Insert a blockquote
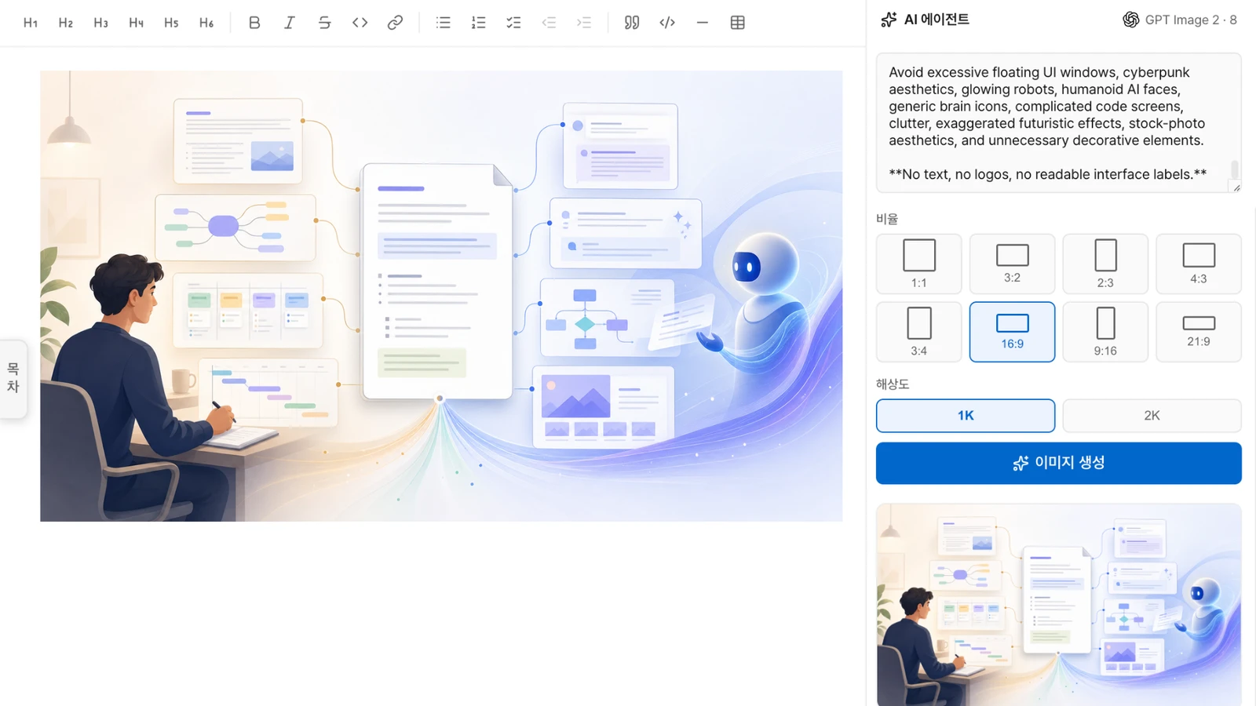This screenshot has width=1256, height=706. point(632,23)
